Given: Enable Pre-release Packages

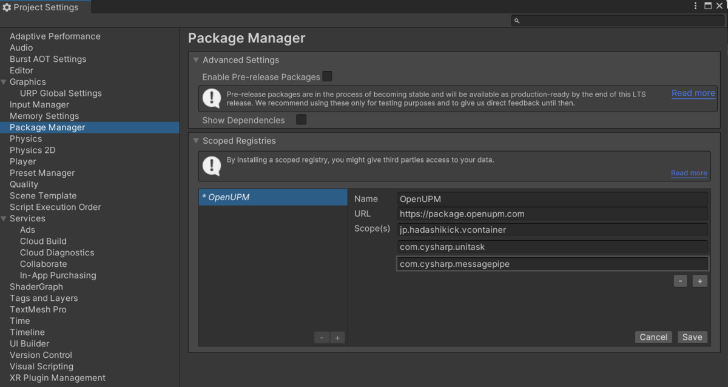Looking at the screenshot, I should [326, 76].
